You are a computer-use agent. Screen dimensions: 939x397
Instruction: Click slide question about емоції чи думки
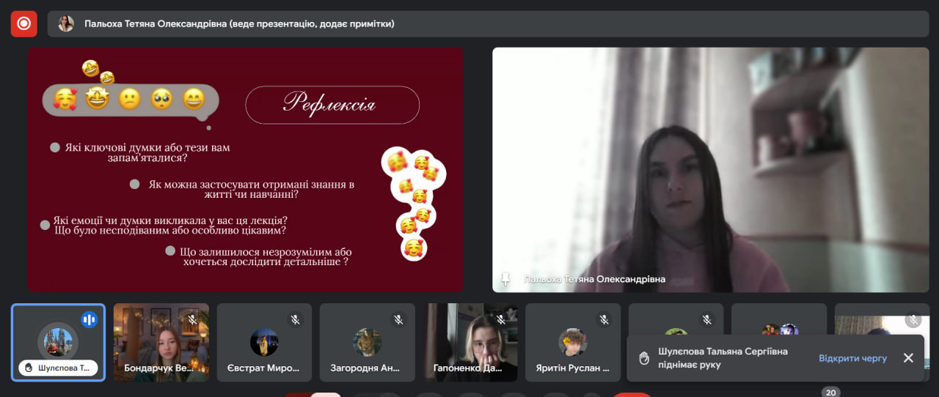(x=170, y=225)
